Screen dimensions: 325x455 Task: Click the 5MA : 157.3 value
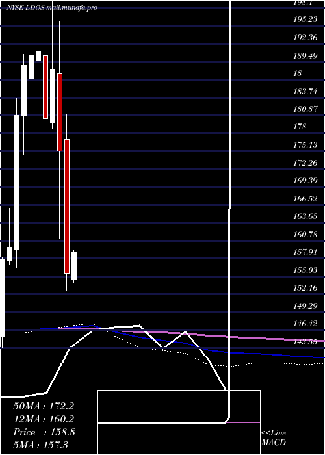(x=40, y=445)
